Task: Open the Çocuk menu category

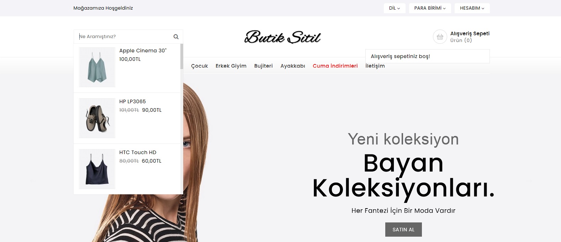Action: 199,66
